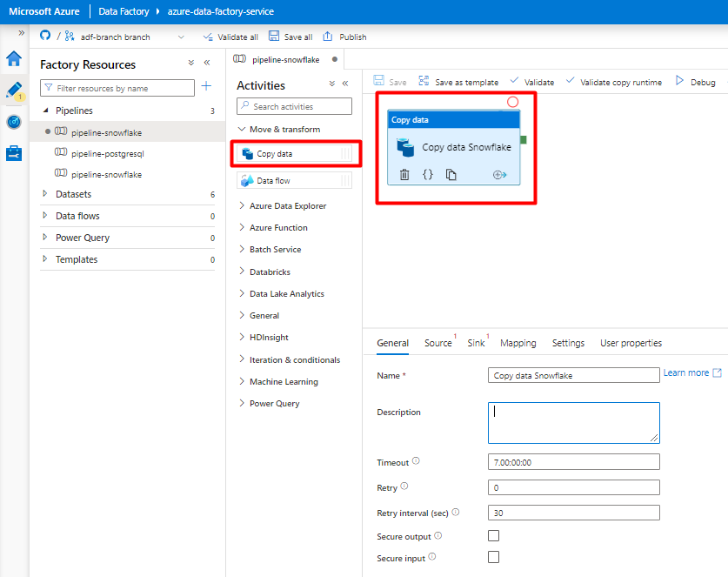
Task: Click Validate copy runtime
Action: point(614,82)
